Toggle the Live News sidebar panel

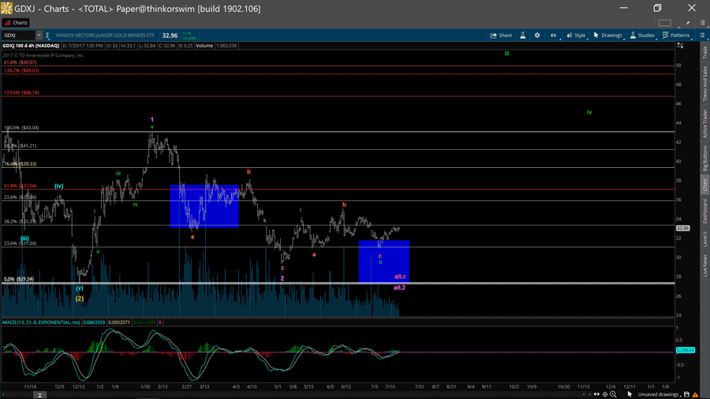pyautogui.click(x=705, y=266)
